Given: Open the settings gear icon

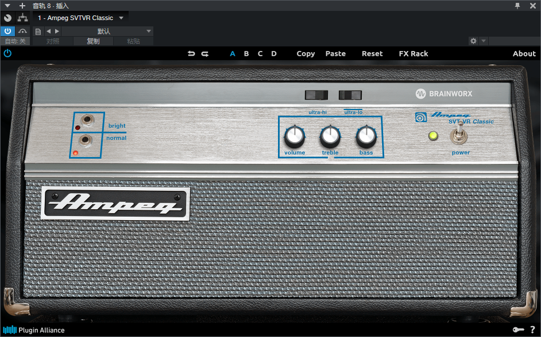Looking at the screenshot, I should tap(473, 41).
